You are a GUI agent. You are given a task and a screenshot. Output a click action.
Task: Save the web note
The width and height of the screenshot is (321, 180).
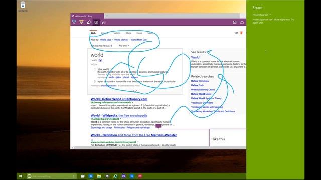[235, 22]
